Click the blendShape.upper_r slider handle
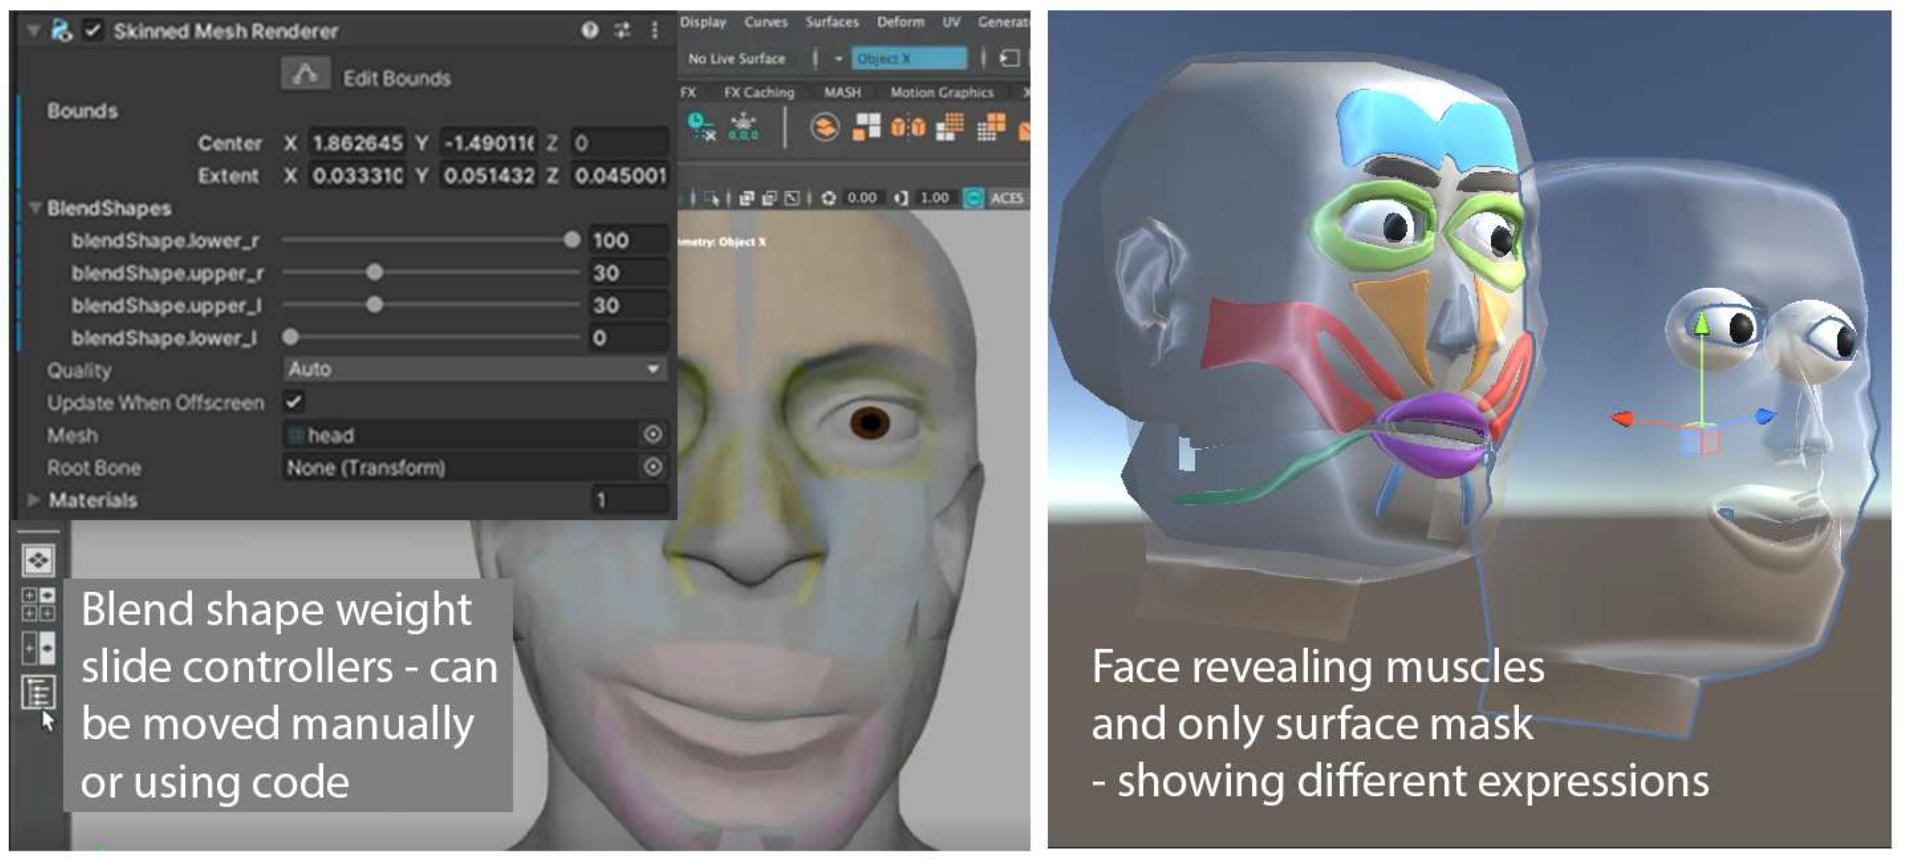This screenshot has width=1909, height=860. (x=375, y=273)
